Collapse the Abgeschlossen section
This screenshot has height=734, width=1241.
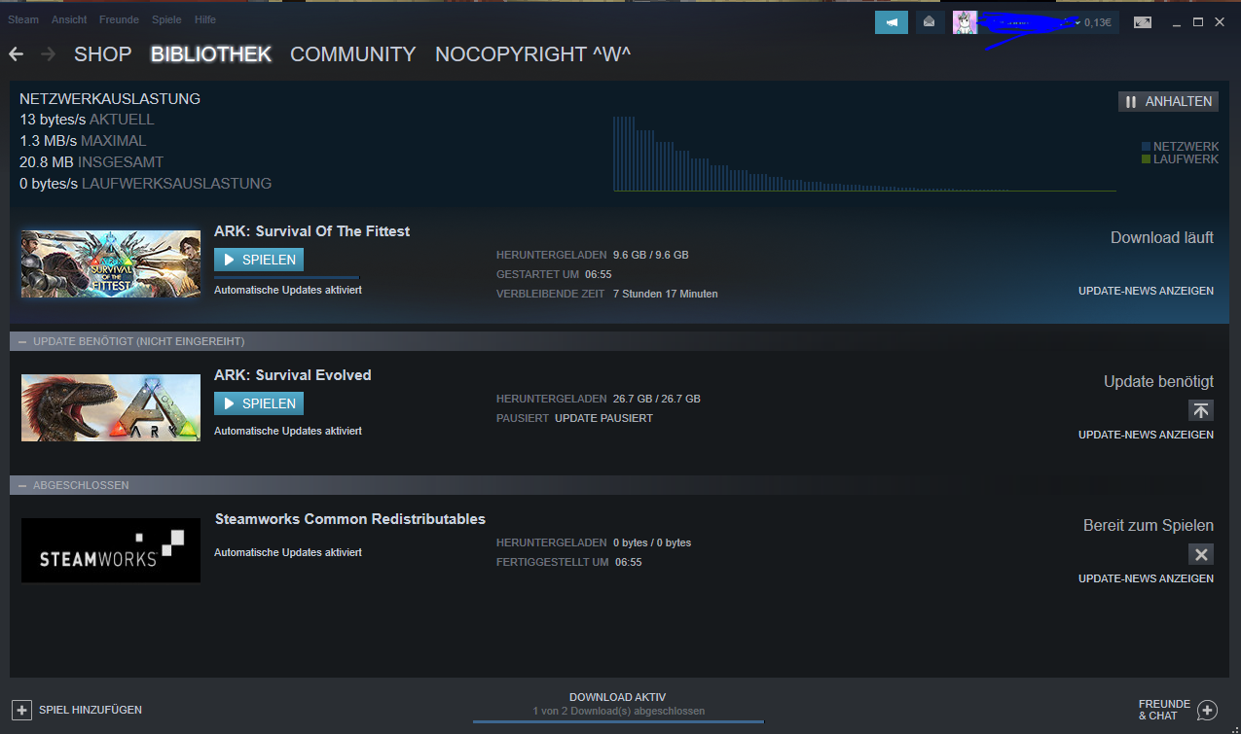pyautogui.click(x=22, y=485)
